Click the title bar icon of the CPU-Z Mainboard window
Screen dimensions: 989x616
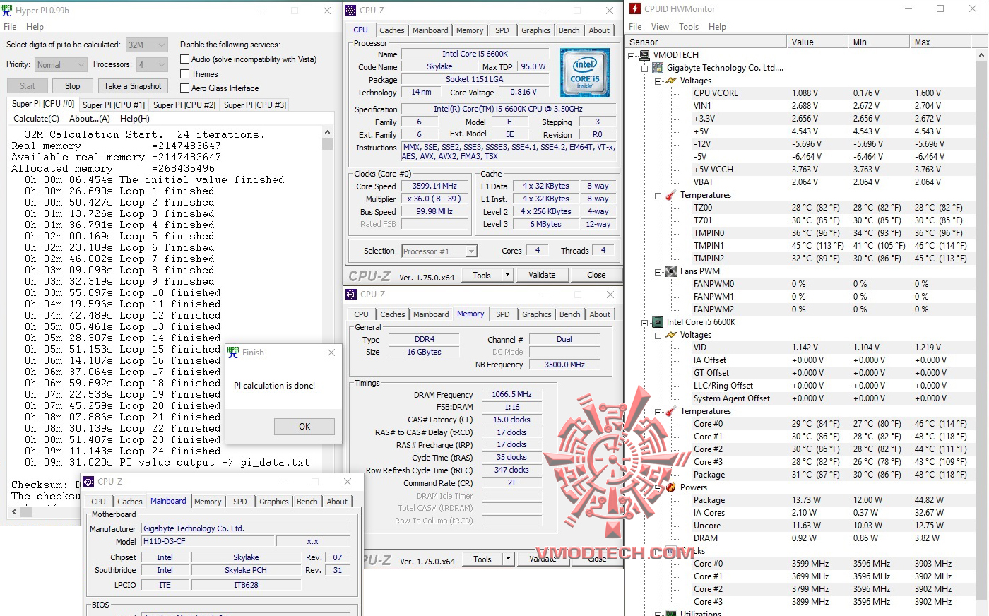coord(89,482)
